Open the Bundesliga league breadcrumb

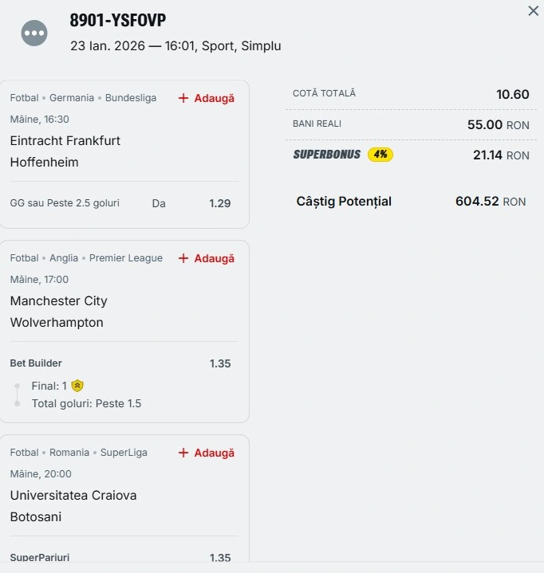pyautogui.click(x=131, y=98)
